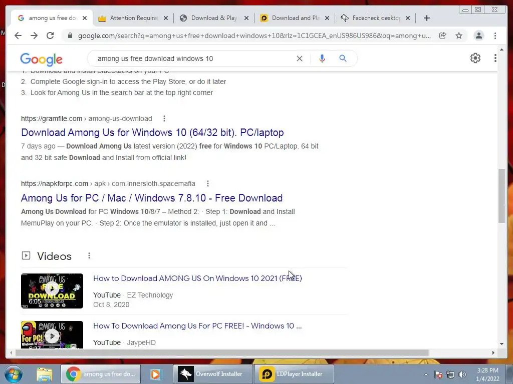
Task: Open clock showing 3:28 PM
Action: (x=487, y=374)
